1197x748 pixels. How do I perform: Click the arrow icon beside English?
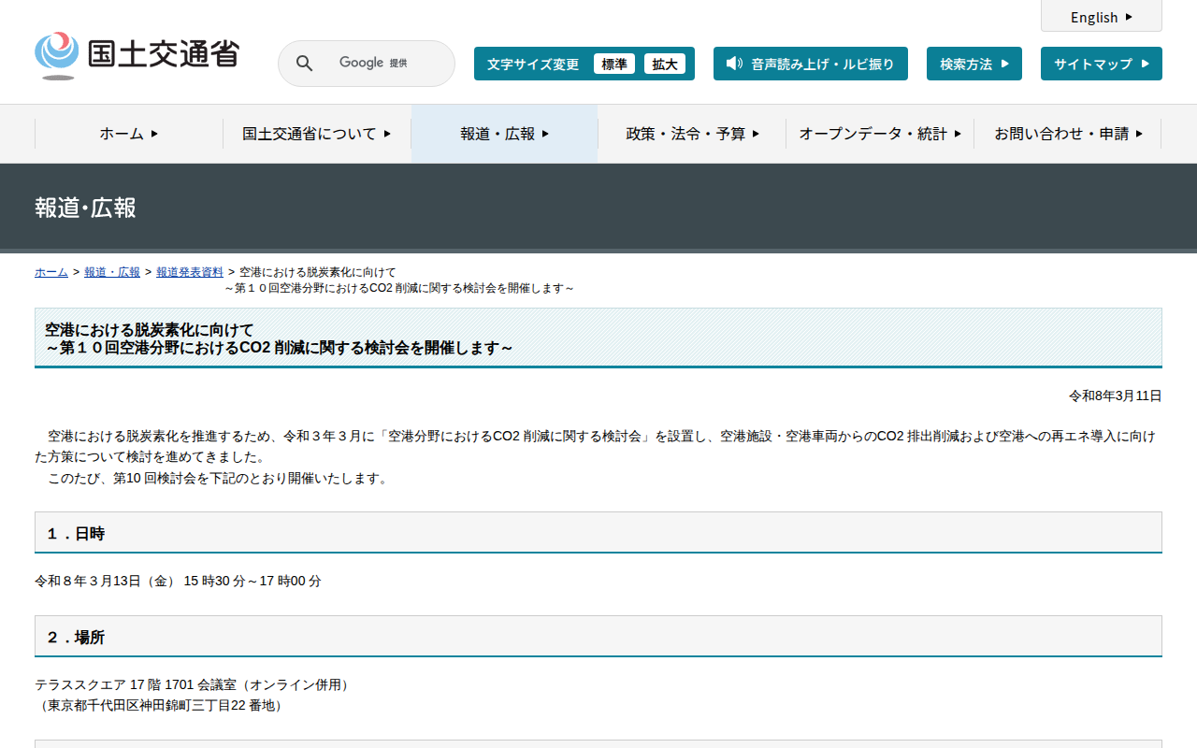(1129, 17)
